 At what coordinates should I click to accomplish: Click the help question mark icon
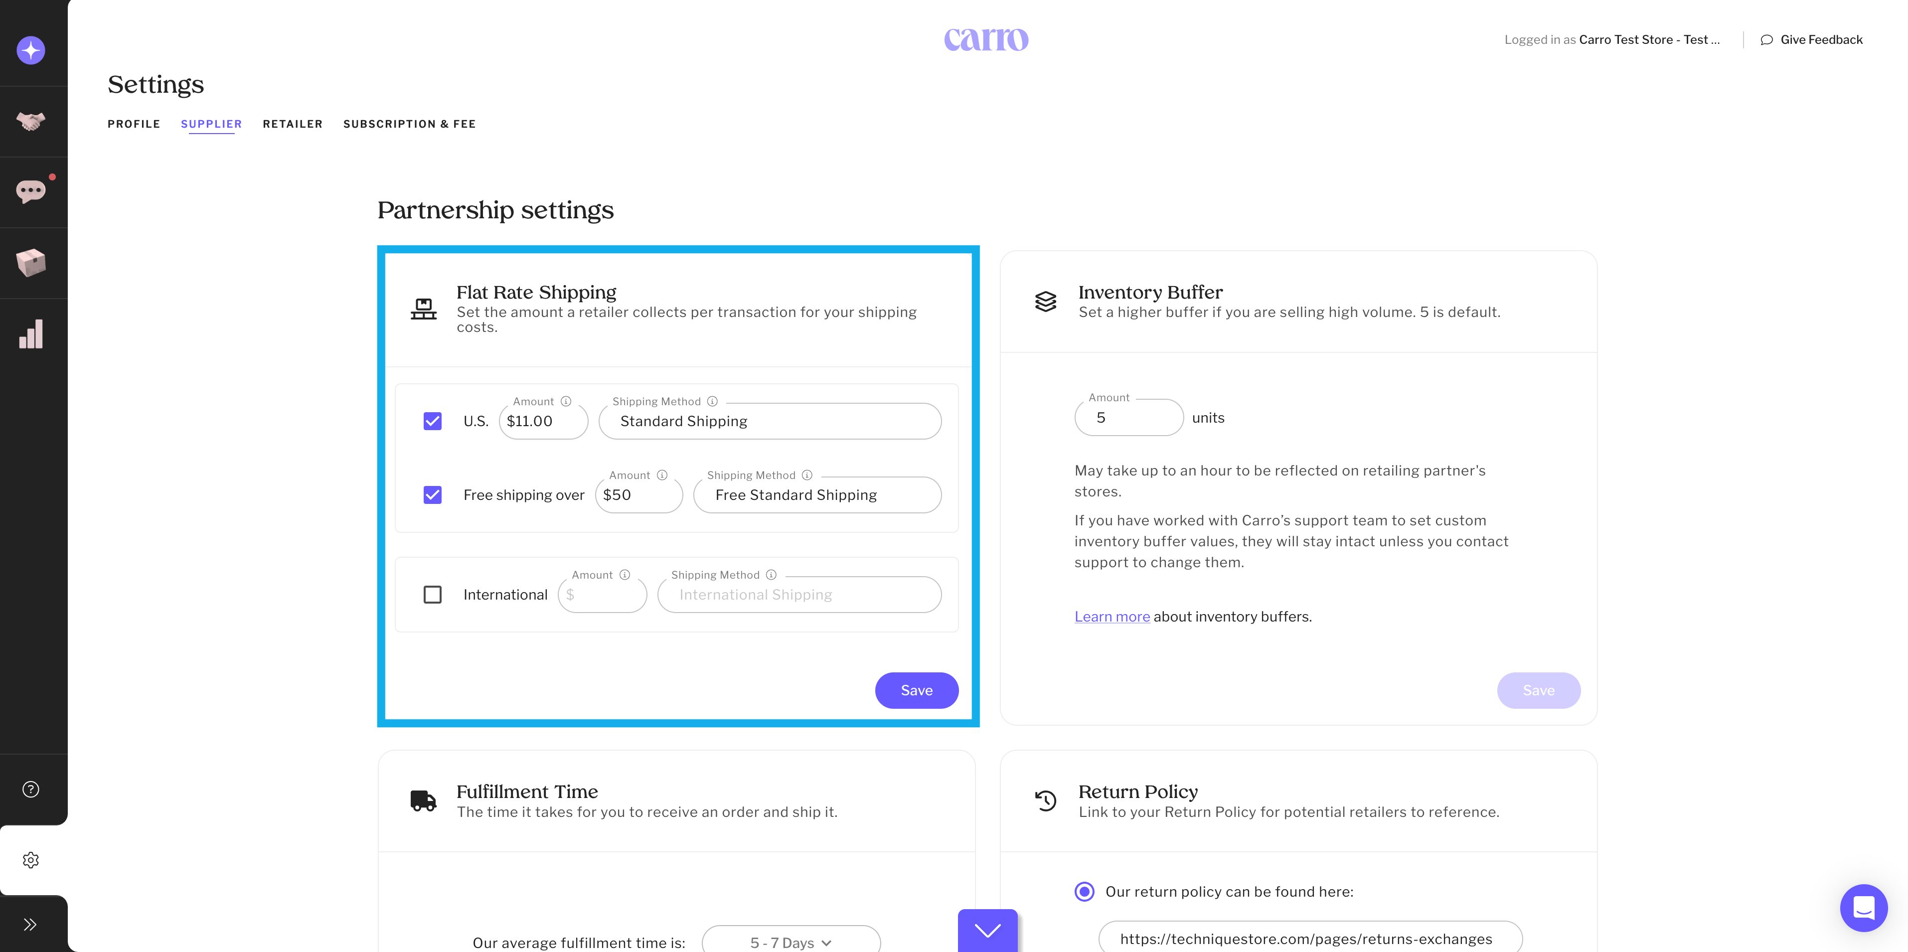pos(31,789)
